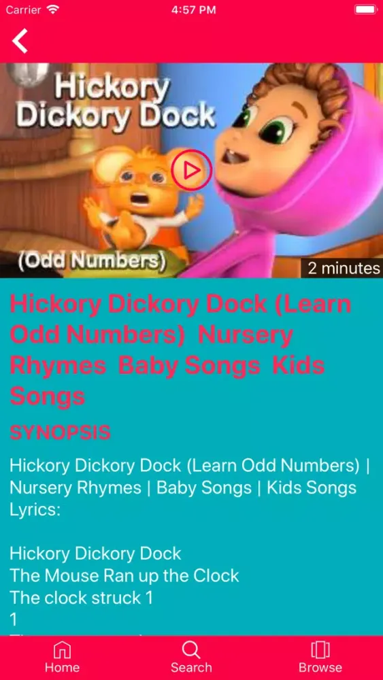Viewport: 383px width, 680px height.
Task: Tap the 2 minutes duration badge
Action: pyautogui.click(x=343, y=268)
